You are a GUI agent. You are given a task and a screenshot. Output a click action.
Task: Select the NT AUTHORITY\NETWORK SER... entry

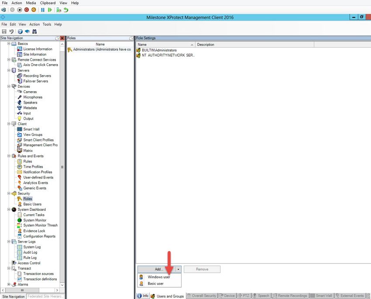coord(165,55)
